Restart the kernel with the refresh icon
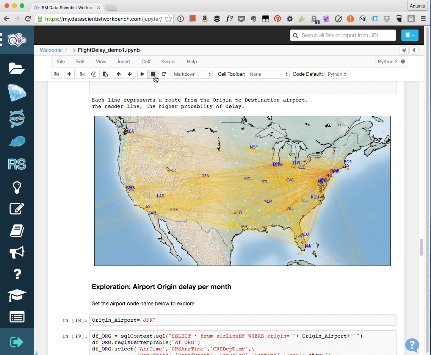431x355 pixels. tap(164, 74)
